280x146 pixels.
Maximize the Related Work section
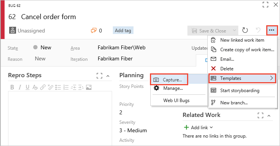pyautogui.click(x=260, y=115)
